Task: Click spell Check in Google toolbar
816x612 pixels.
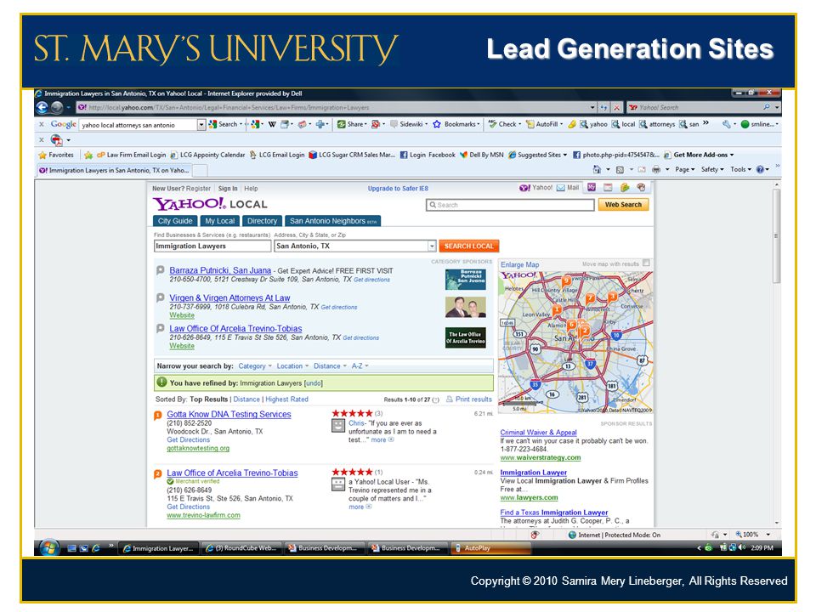Action: [504, 124]
